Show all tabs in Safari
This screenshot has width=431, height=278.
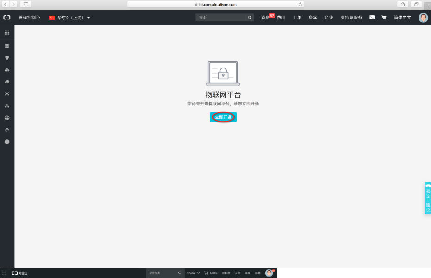point(416,4)
